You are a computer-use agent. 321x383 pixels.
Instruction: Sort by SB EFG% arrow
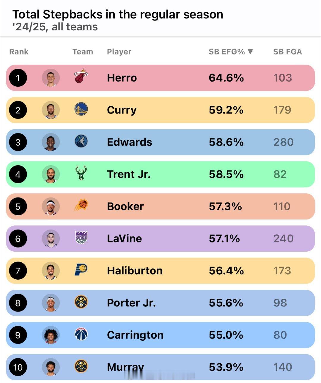(250, 52)
